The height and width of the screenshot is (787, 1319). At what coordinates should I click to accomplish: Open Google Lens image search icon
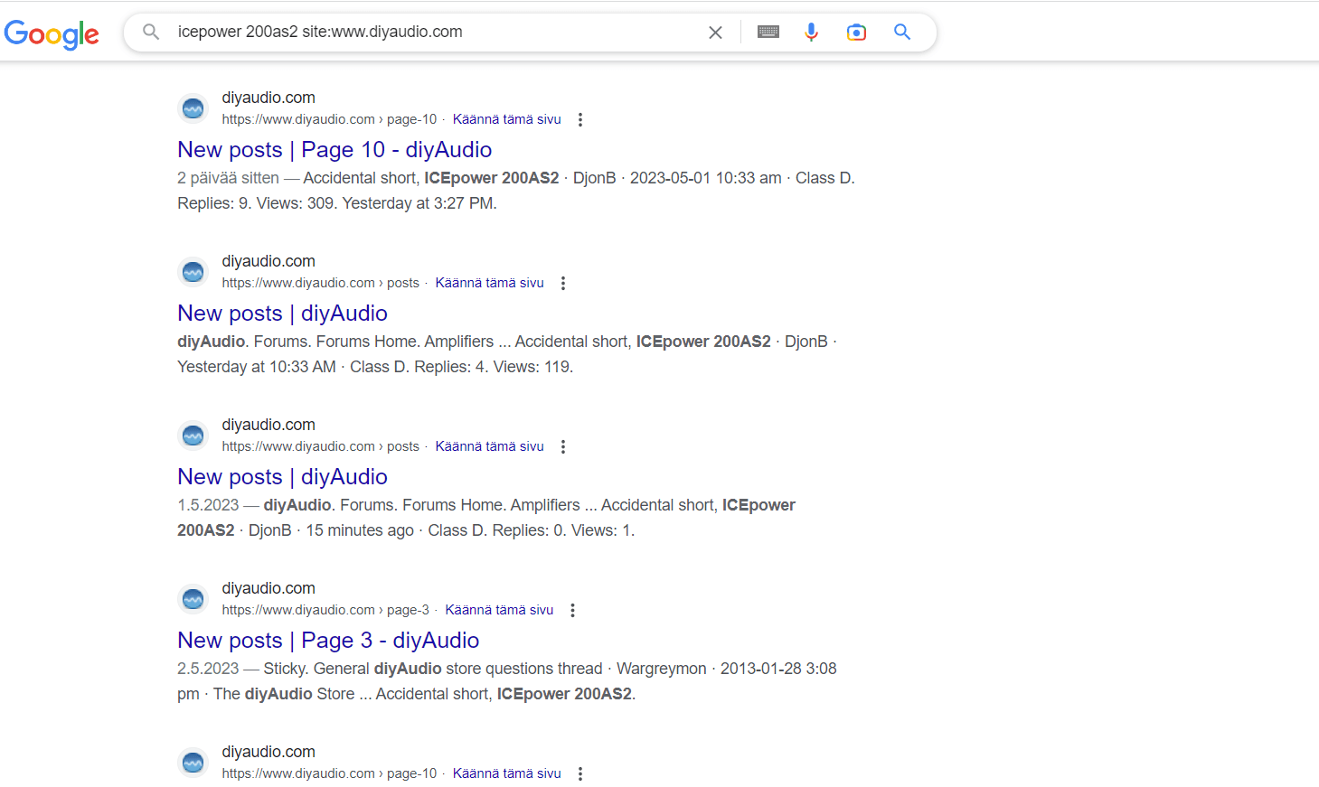tap(856, 33)
